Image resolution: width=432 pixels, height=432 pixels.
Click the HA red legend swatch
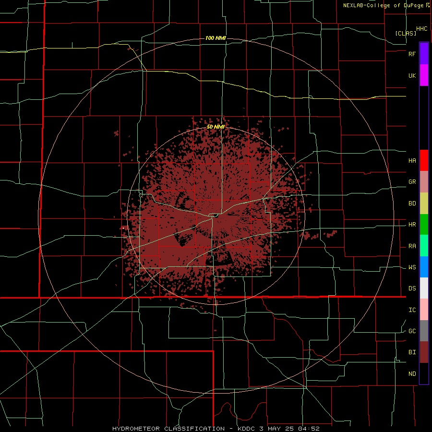point(424,160)
